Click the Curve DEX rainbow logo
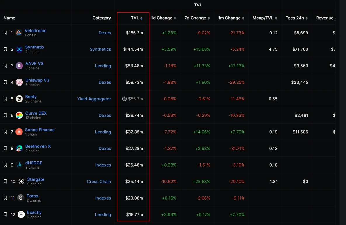346x225 pixels. coord(19,115)
